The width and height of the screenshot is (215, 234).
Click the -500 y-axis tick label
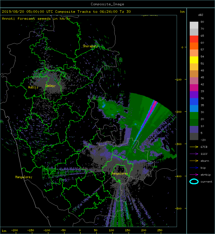[x=178, y=208]
